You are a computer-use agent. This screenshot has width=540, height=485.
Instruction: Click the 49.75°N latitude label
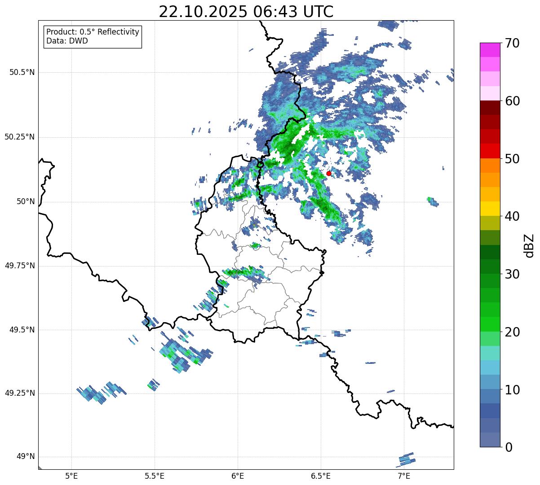click(20, 266)
